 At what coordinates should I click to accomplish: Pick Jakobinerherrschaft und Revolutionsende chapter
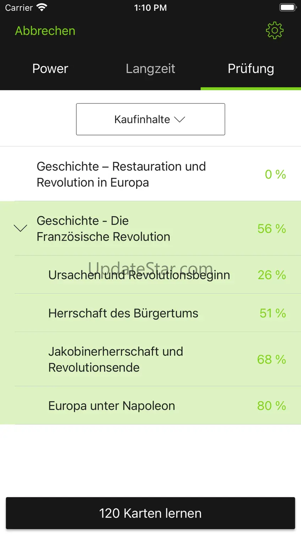coord(116,359)
